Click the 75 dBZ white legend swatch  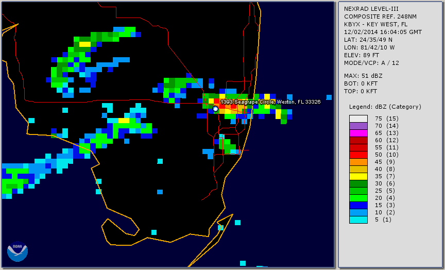(x=358, y=119)
